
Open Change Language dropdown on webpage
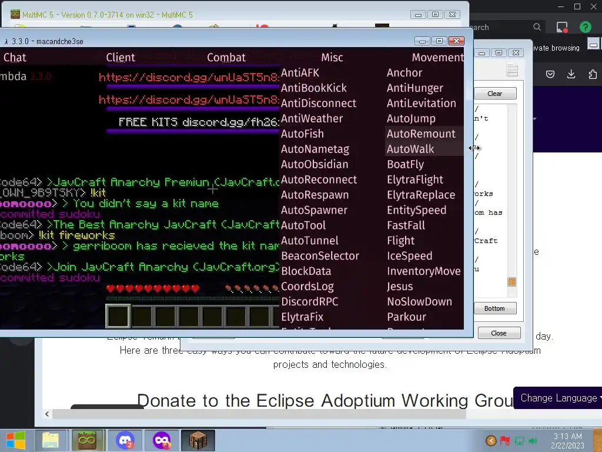[x=558, y=398]
